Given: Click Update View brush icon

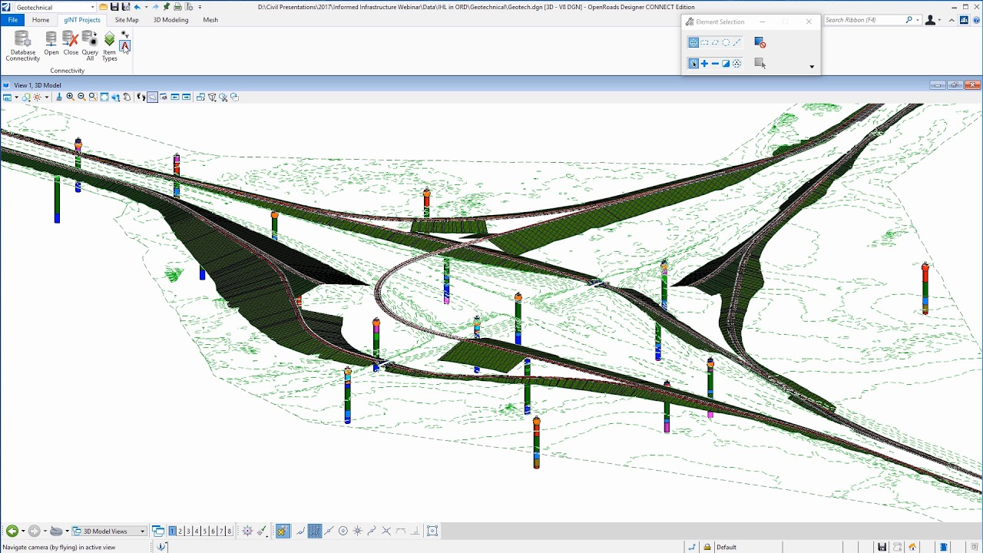Looking at the screenshot, I should pyautogui.click(x=59, y=98).
